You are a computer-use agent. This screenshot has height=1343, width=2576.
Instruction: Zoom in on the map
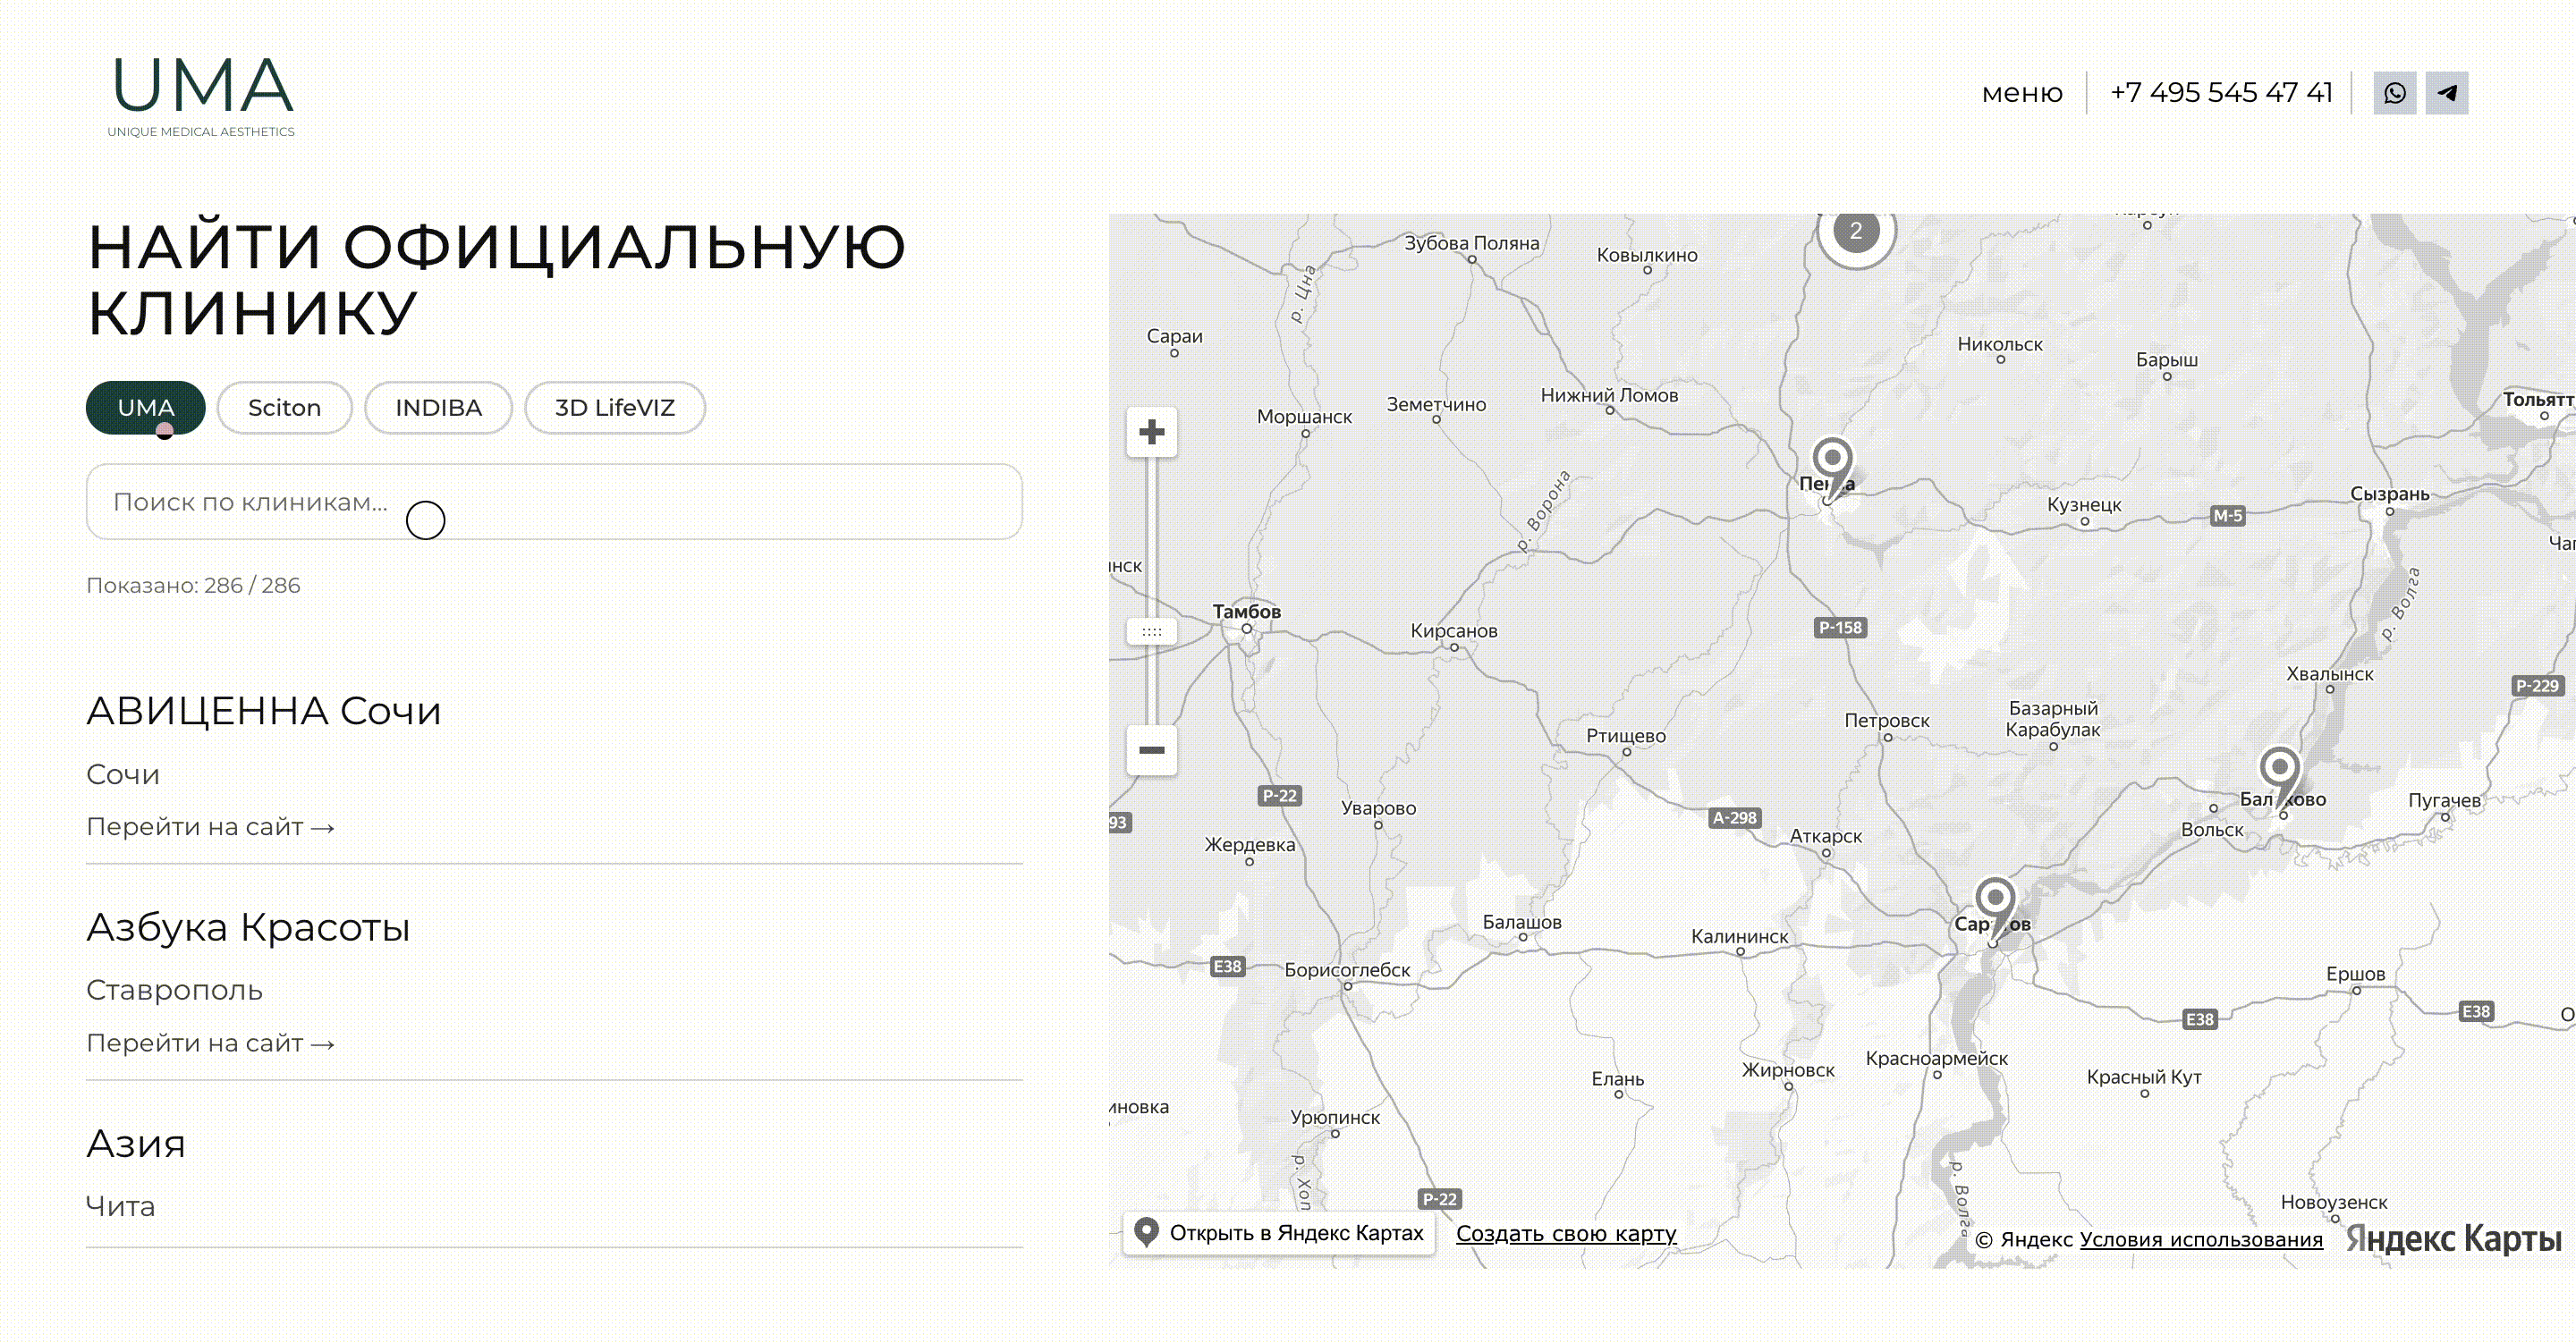pyautogui.click(x=1151, y=432)
